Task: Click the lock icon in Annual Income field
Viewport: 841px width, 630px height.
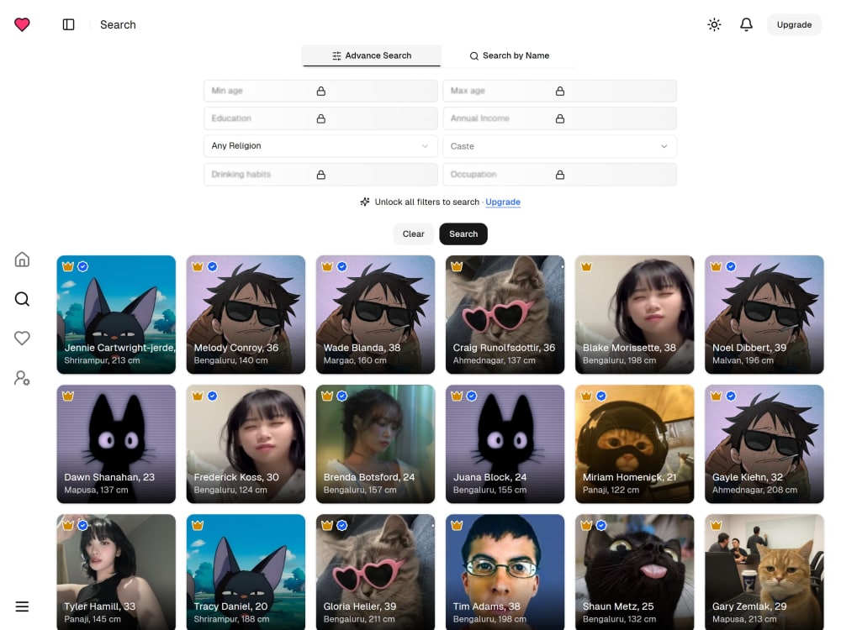Action: point(559,118)
